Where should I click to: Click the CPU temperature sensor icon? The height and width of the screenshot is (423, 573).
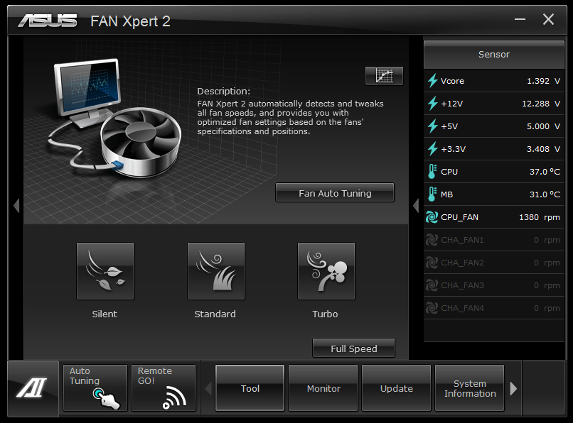tap(432, 171)
